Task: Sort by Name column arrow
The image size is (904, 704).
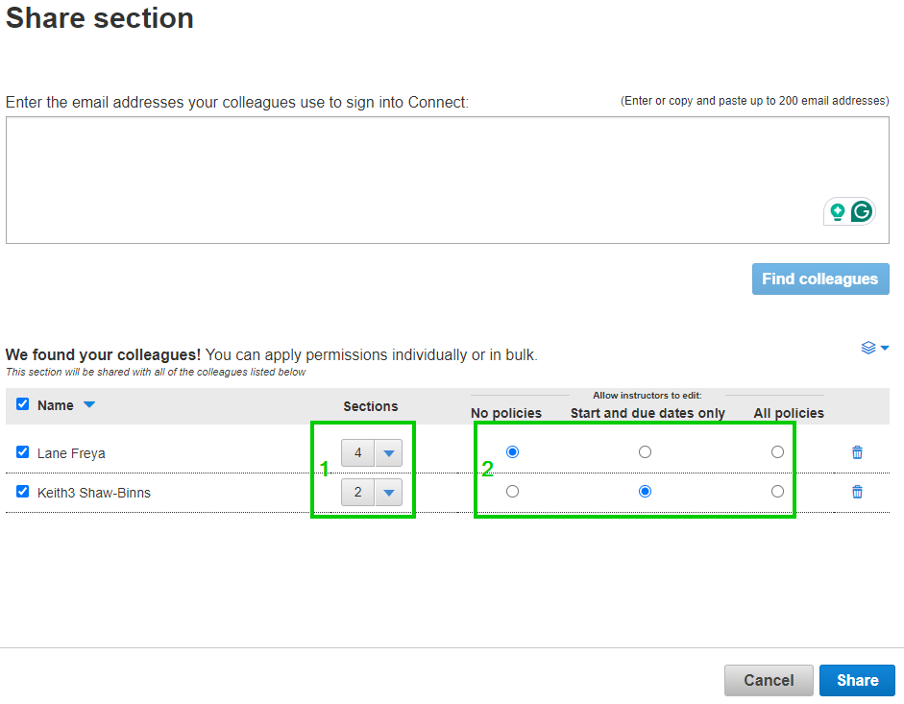Action: point(89,405)
